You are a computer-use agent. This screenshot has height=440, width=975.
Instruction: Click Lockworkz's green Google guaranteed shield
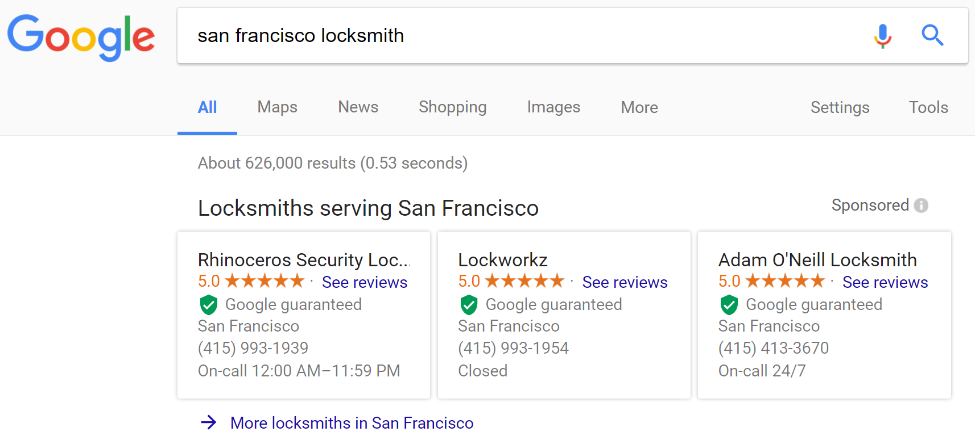[469, 305]
